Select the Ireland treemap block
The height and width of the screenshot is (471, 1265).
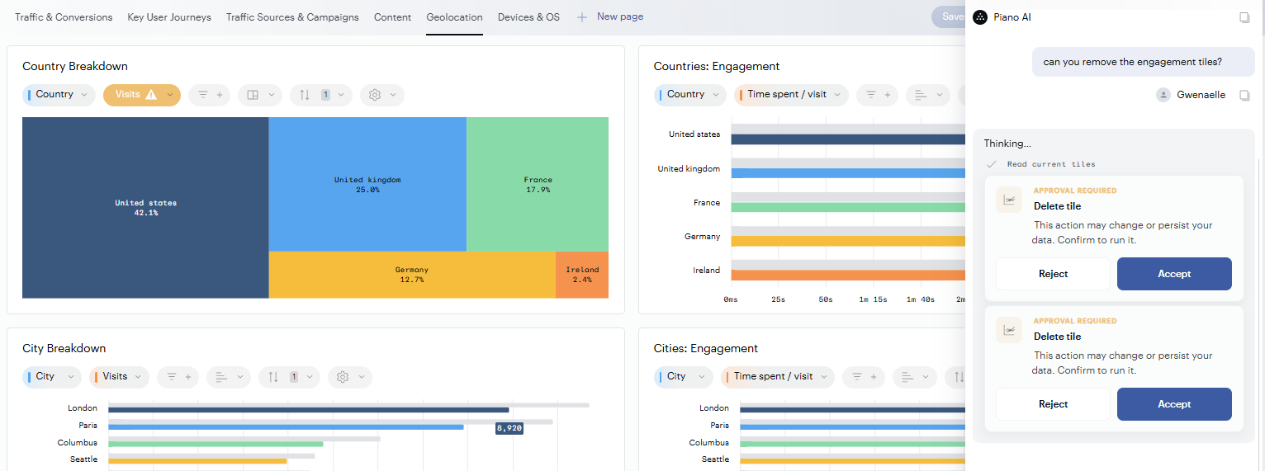[x=582, y=275]
